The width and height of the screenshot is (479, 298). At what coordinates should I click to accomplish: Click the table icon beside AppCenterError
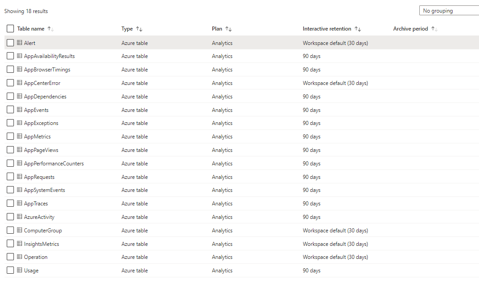(x=20, y=83)
